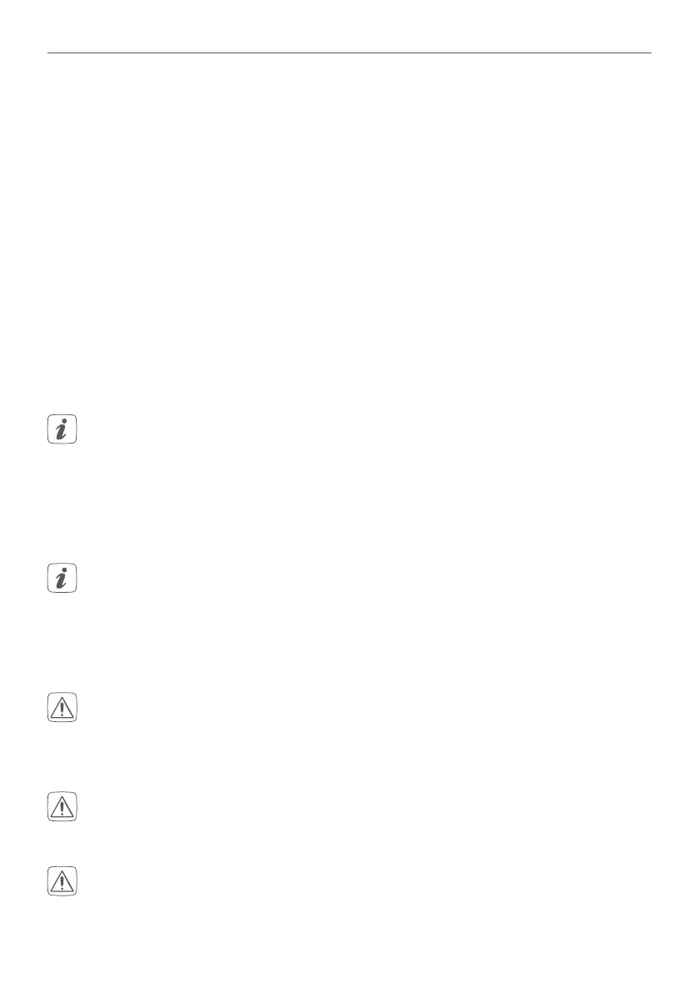Tap the exclamation mark in the second caution triangle
699x993 pixels.
pos(62,808)
